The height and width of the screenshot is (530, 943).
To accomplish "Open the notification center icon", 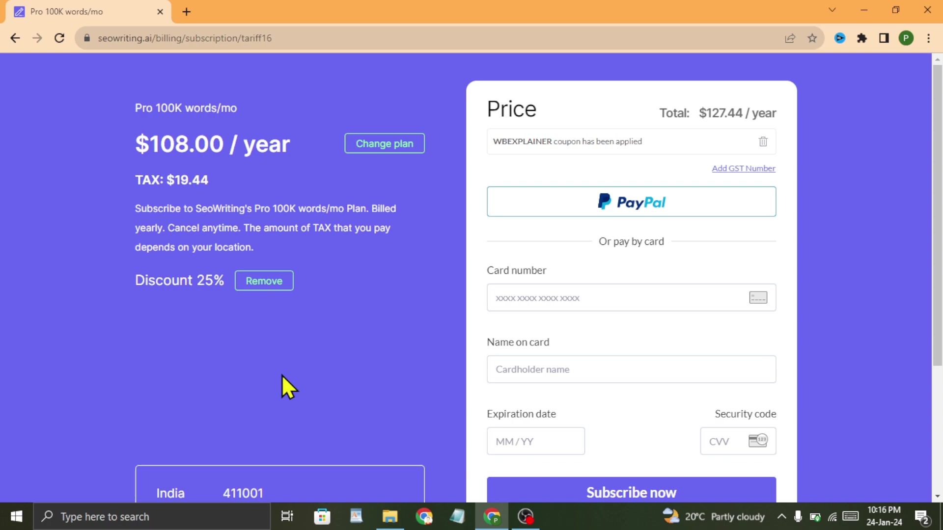I will [922, 517].
